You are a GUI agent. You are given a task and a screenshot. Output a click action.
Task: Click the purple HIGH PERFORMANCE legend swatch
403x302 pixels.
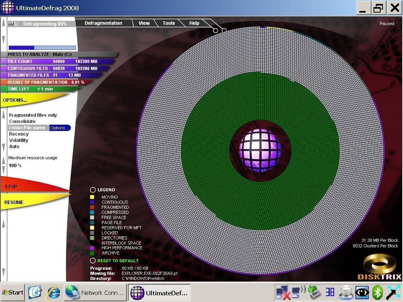[92, 248]
